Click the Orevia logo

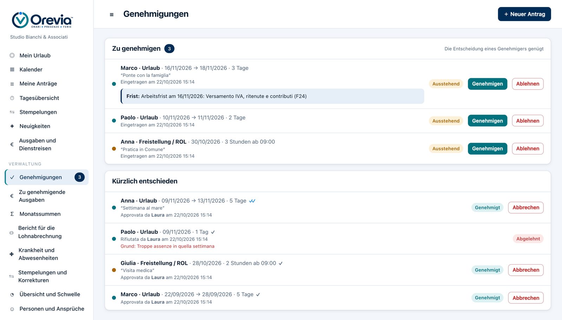coord(42,20)
